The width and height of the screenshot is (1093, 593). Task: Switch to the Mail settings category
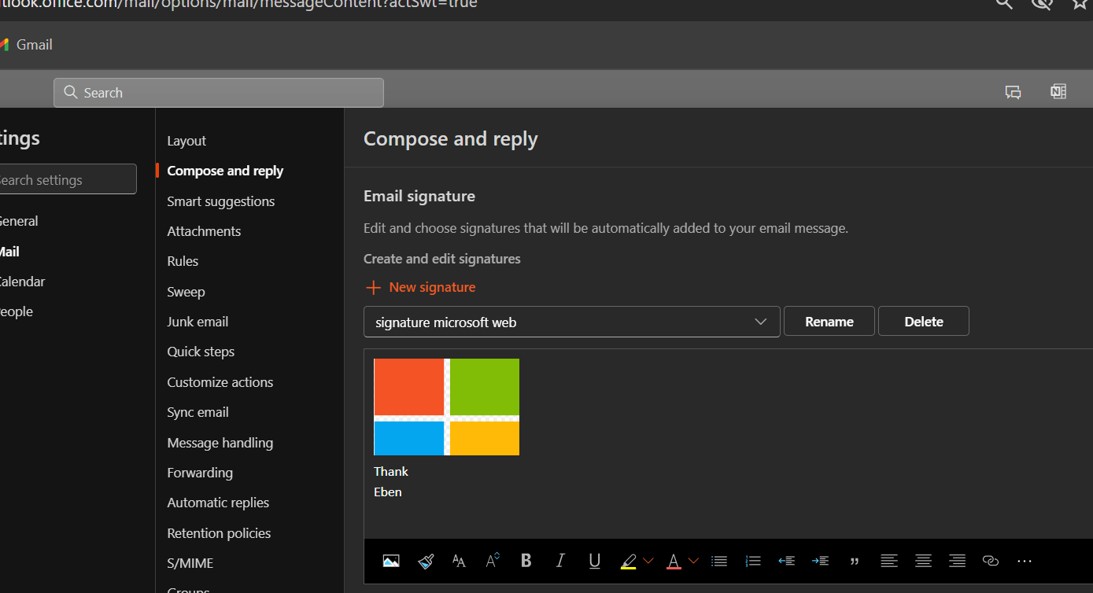10,252
